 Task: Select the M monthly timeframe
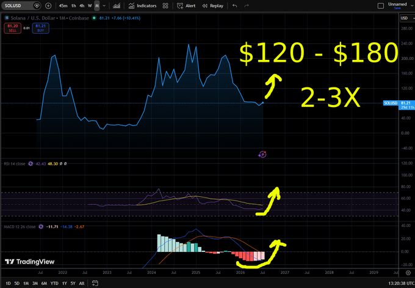pyautogui.click(x=97, y=6)
